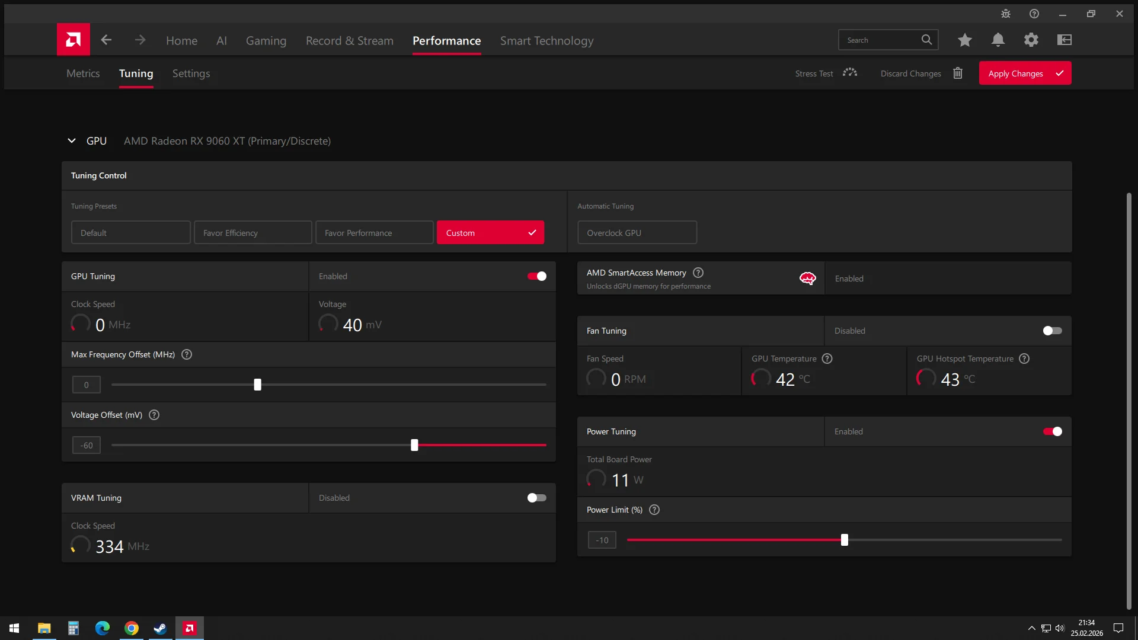Open notifications bell icon
Image resolution: width=1138 pixels, height=640 pixels.
[998, 40]
